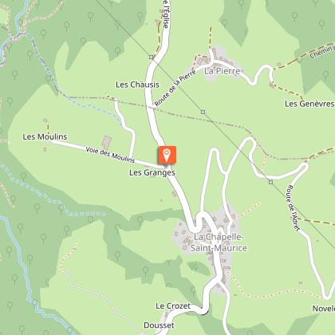Select the Les Granges place label
Image resolution: width=335 pixels, height=335 pixels.
coord(152,172)
